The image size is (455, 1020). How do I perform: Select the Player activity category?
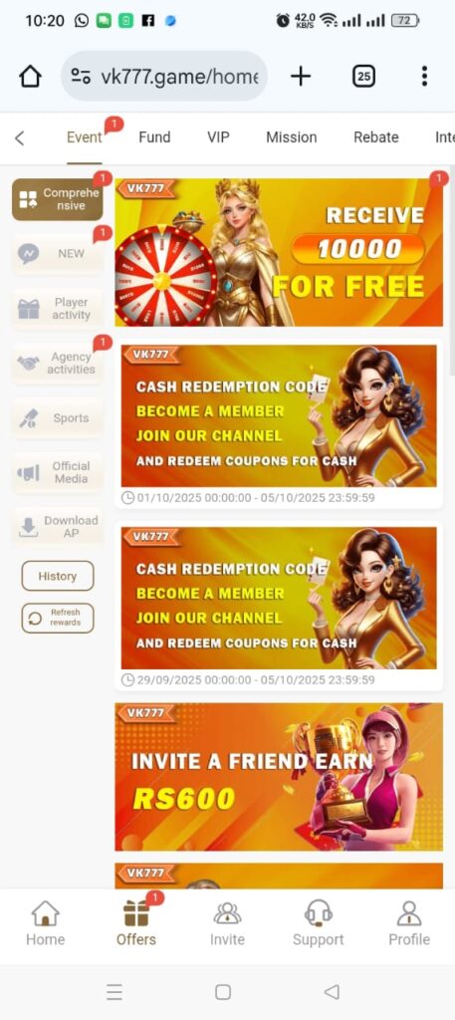click(57, 309)
